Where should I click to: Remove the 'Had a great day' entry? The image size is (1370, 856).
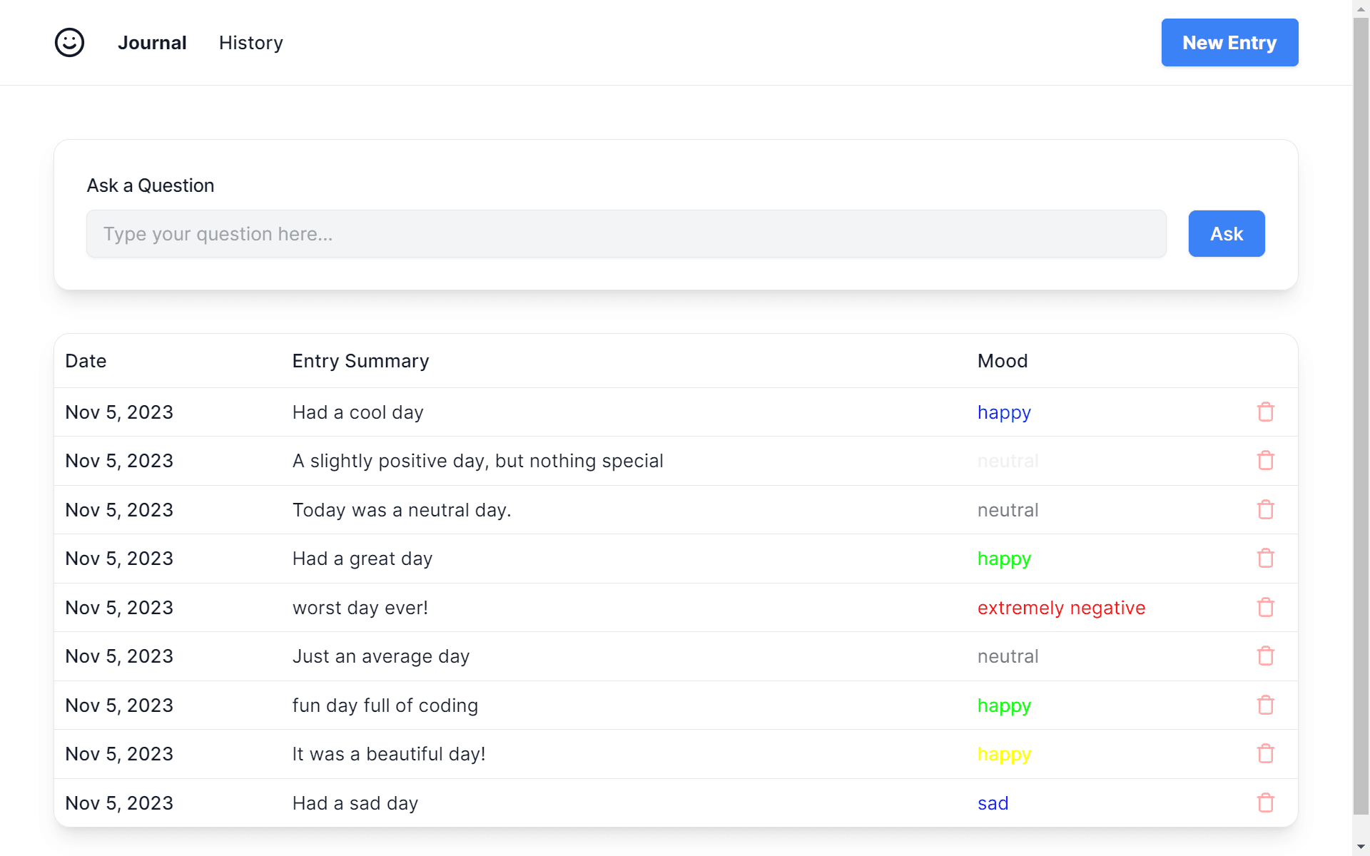coord(1265,559)
